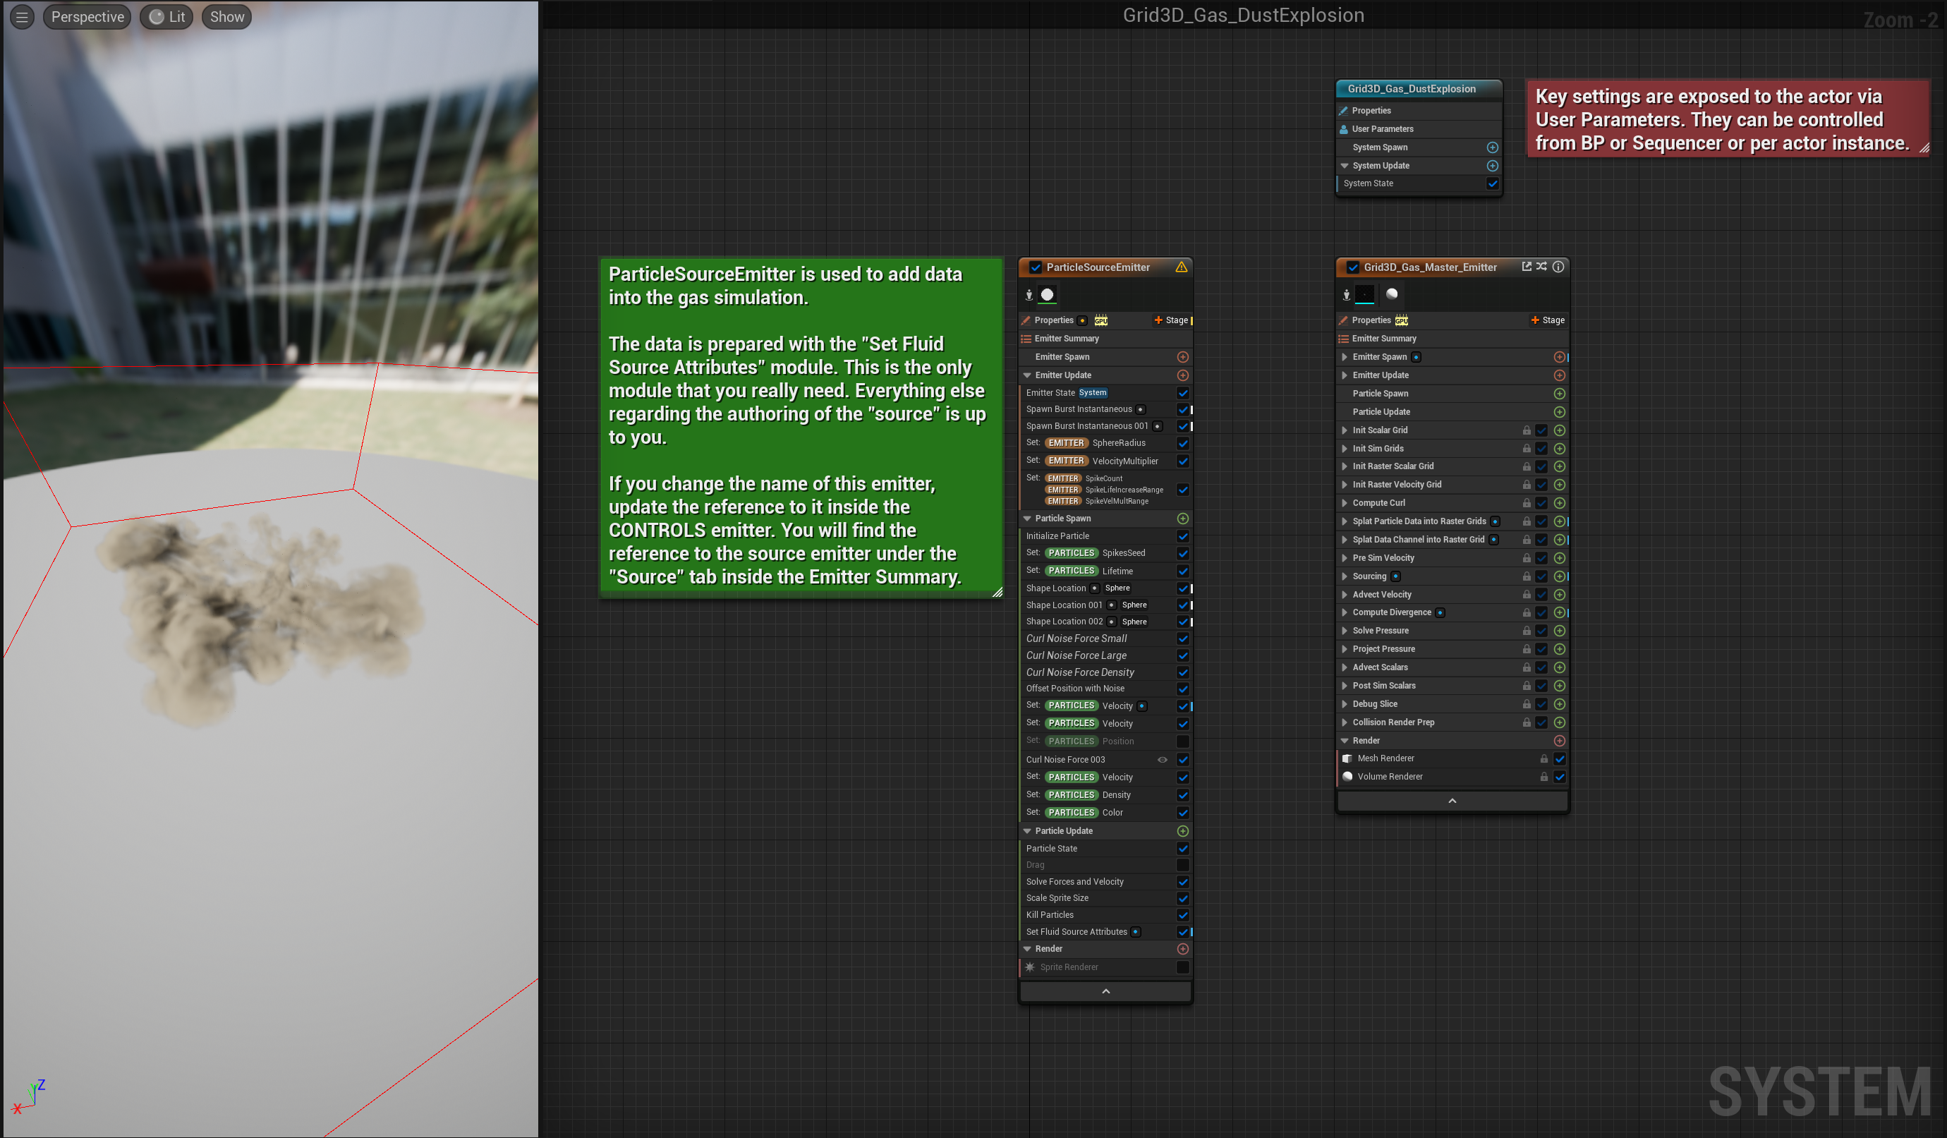
Task: Collapse the Render section of Grid3D_Gas_Master_Emitter
Action: click(x=1345, y=741)
